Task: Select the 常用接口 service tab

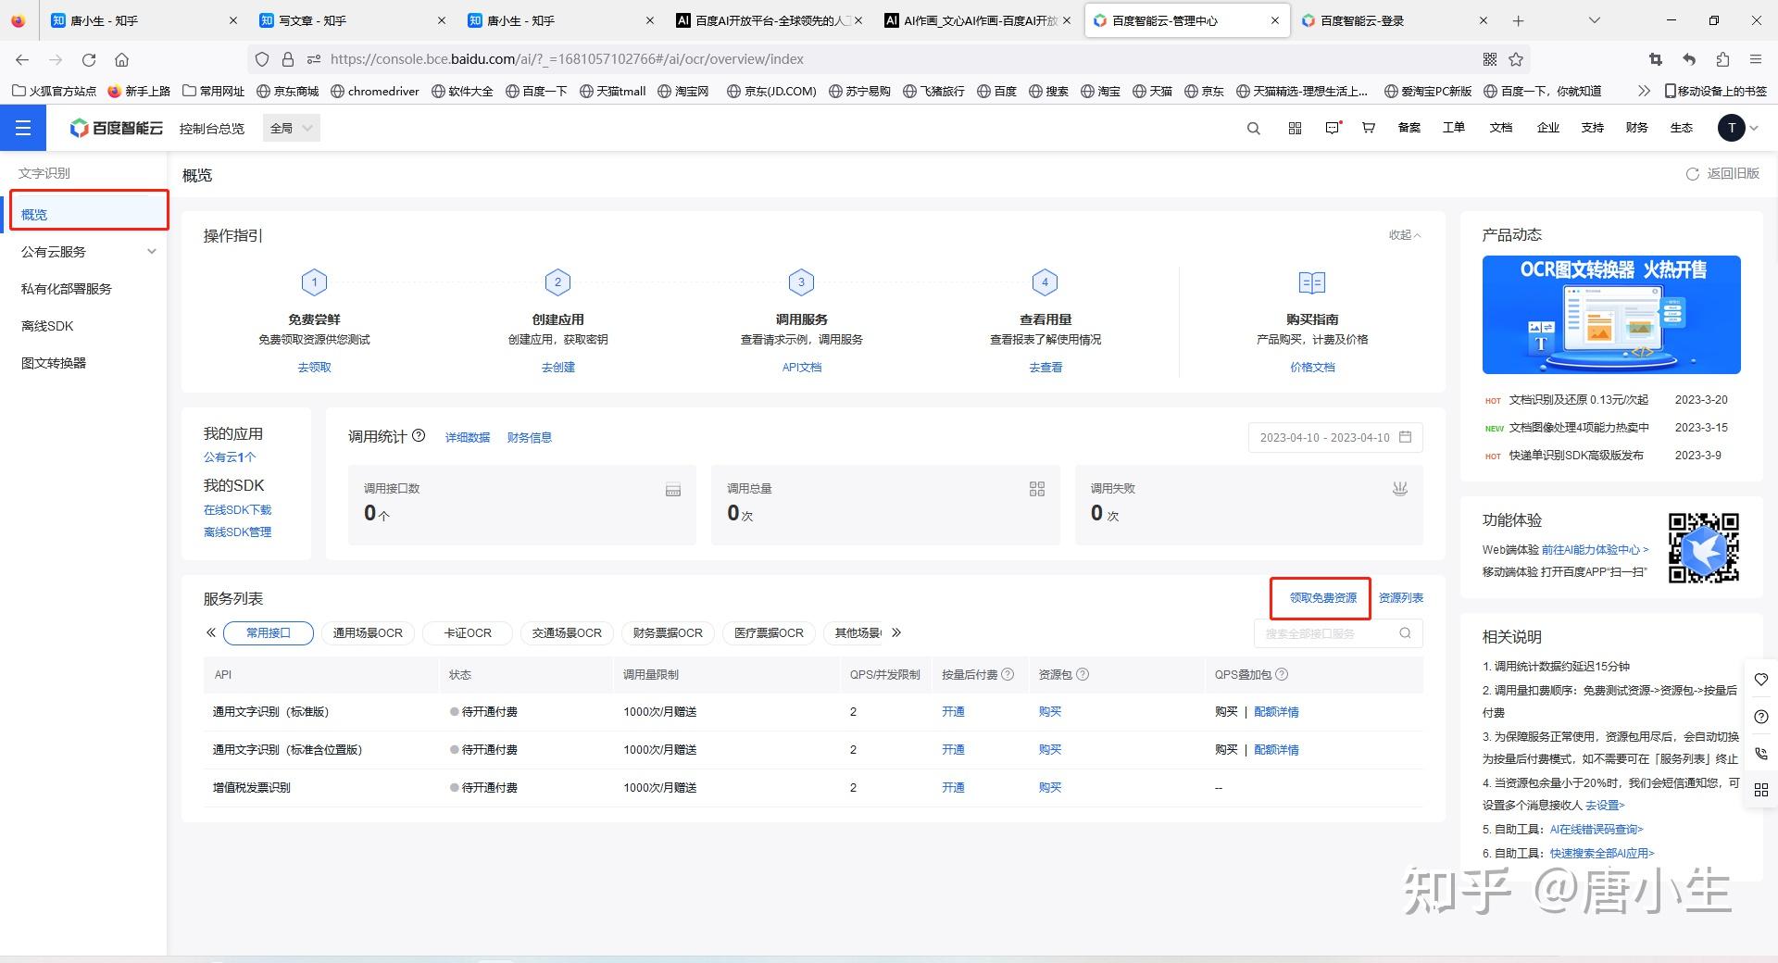Action: pos(269,633)
